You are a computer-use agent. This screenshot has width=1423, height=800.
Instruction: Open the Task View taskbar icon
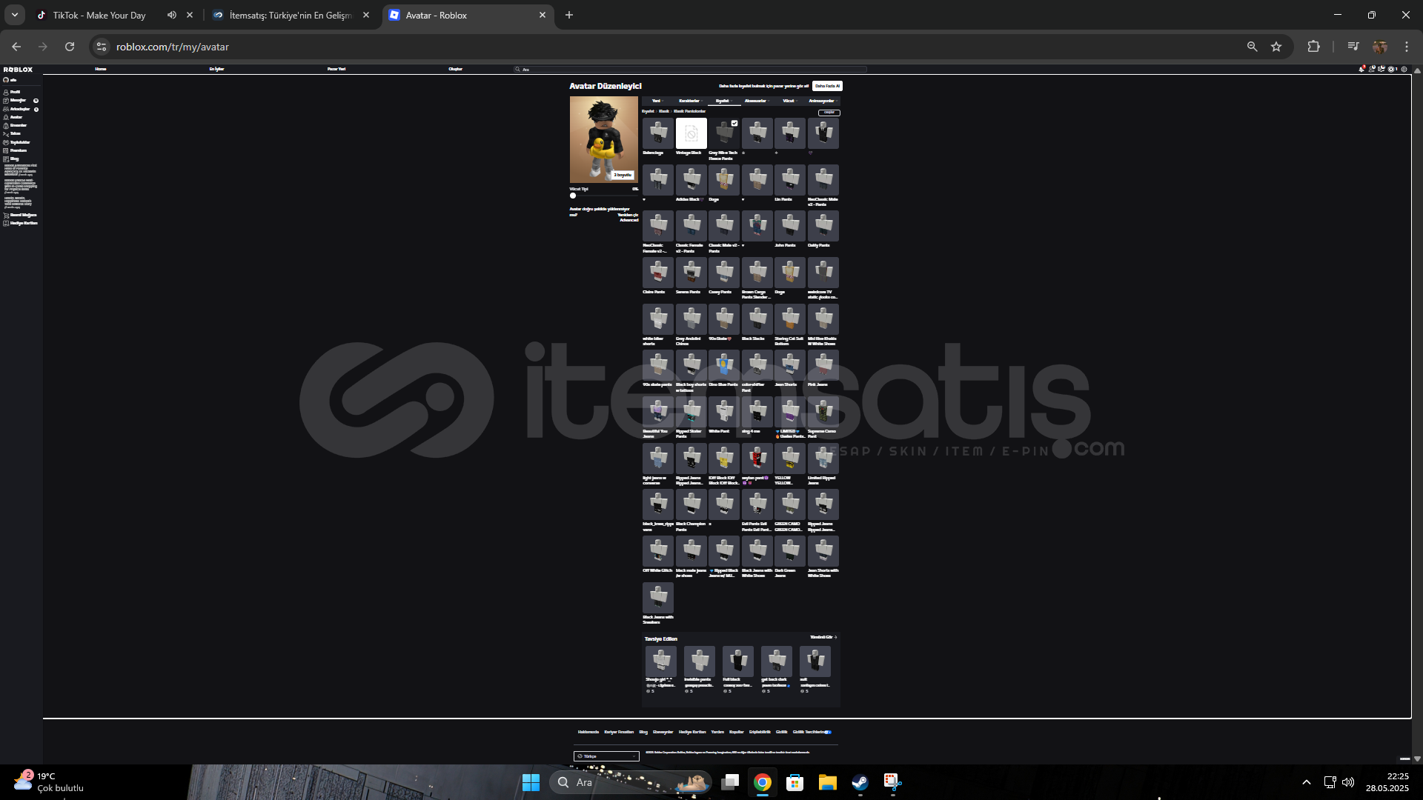click(730, 782)
